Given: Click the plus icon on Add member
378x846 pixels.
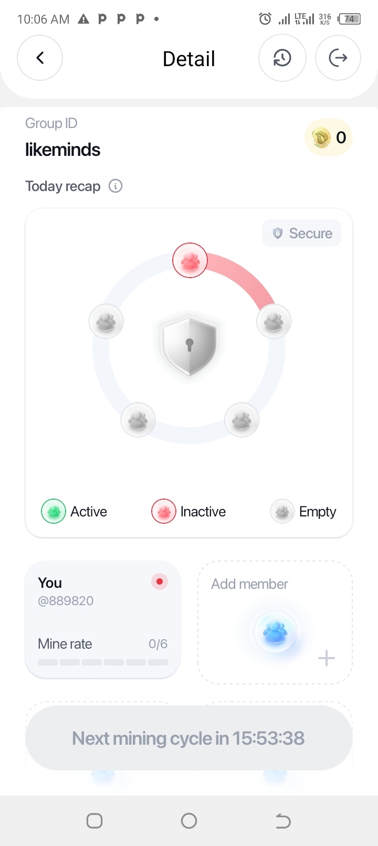Looking at the screenshot, I should (327, 658).
